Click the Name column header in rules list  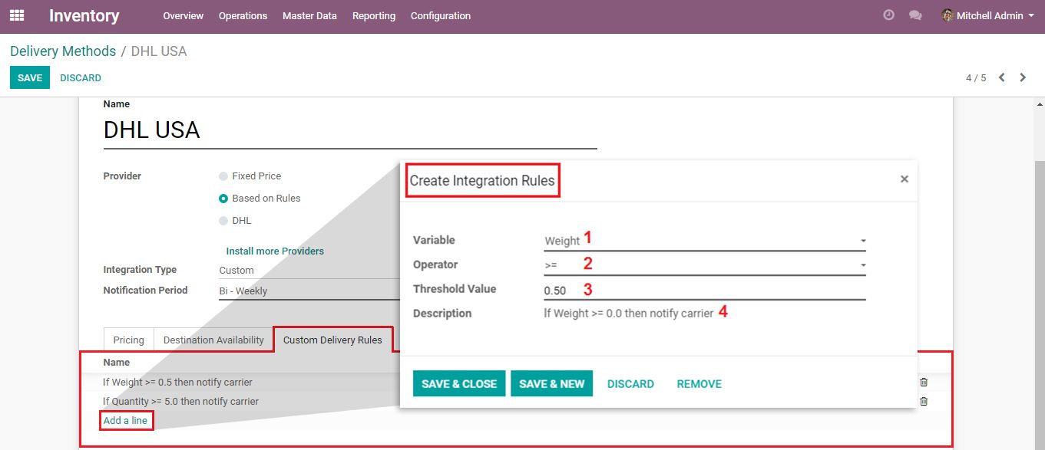[117, 363]
